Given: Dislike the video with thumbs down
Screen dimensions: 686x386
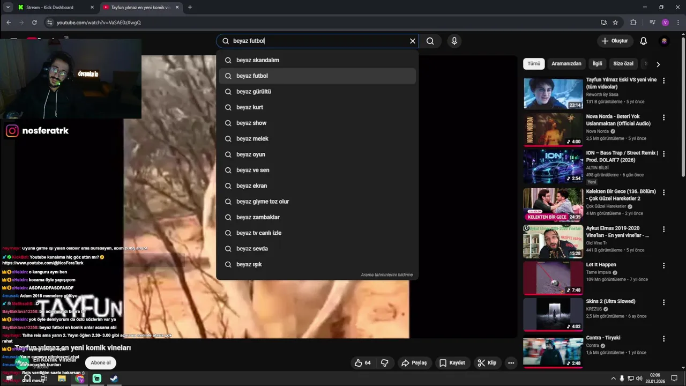Looking at the screenshot, I should [384, 363].
